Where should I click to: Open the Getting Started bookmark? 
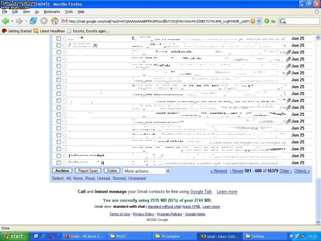pyautogui.click(x=17, y=31)
